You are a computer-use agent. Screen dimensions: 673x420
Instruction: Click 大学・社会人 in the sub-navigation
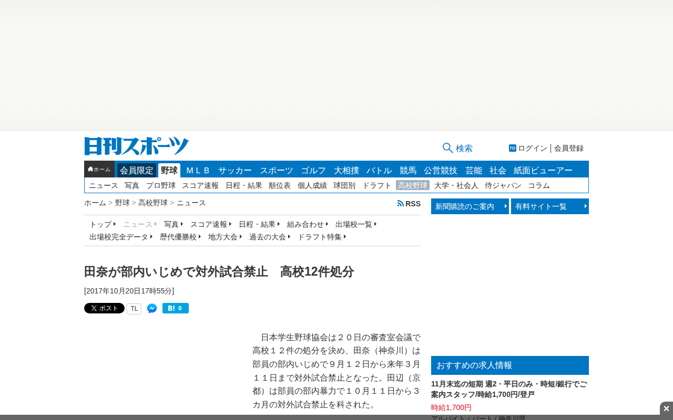tap(456, 185)
